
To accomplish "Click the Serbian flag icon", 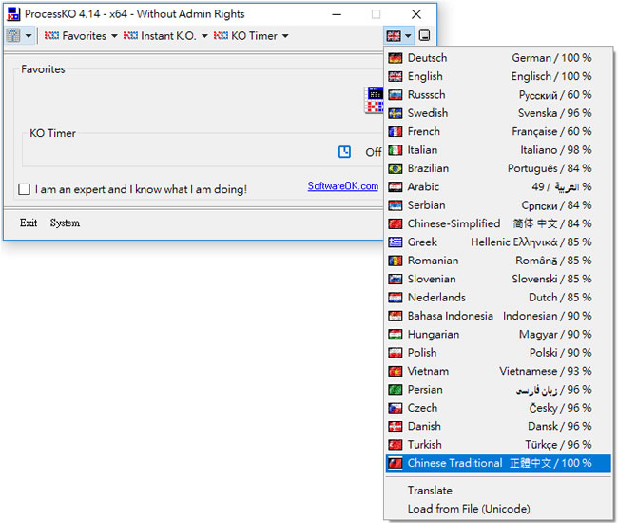I will click(395, 205).
